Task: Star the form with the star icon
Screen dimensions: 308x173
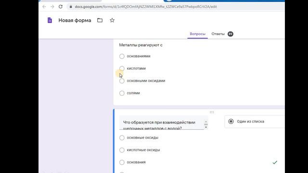Action: (112, 20)
